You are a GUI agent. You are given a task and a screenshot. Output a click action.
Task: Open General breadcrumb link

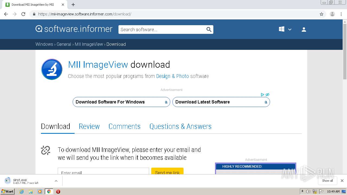(x=64, y=44)
